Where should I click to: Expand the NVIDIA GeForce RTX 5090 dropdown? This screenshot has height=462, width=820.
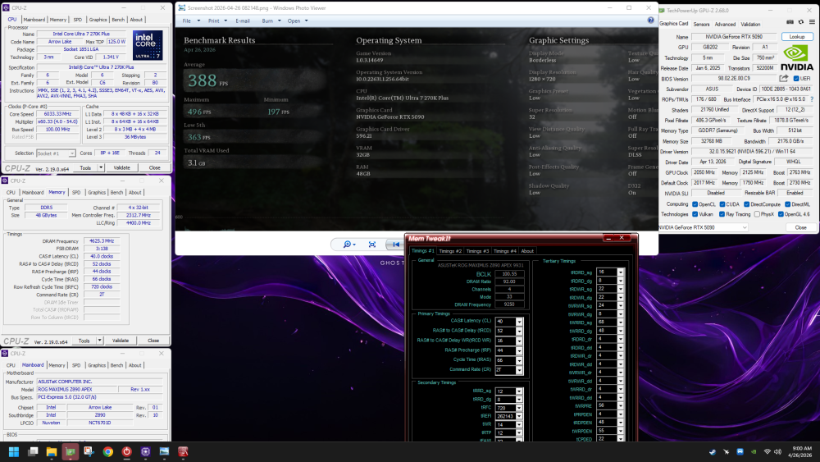coord(703,227)
